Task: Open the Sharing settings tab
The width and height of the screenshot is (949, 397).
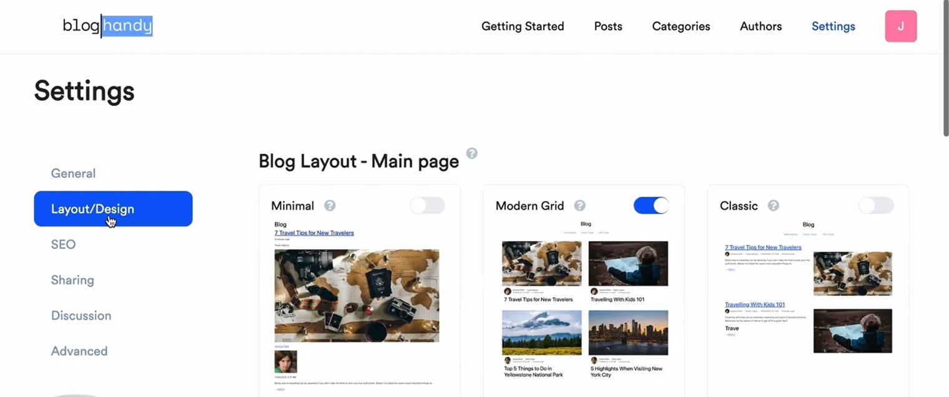Action: click(x=72, y=280)
